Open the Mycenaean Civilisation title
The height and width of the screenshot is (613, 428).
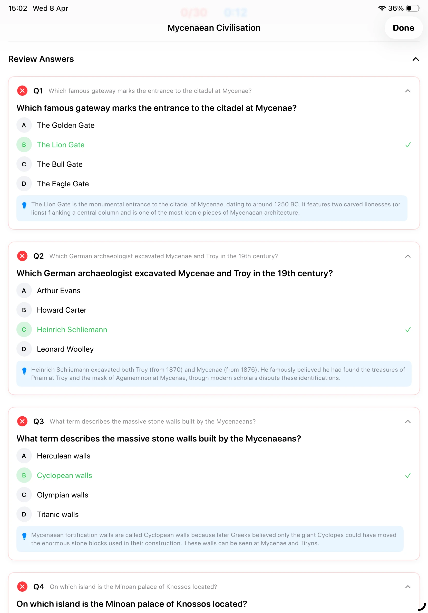tap(214, 28)
